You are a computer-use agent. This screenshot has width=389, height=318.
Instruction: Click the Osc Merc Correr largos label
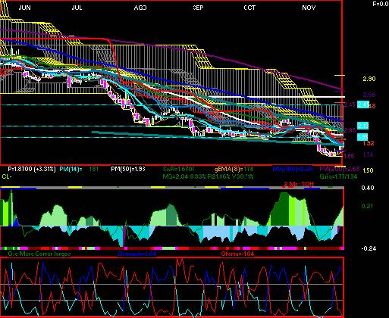[x=39, y=254]
